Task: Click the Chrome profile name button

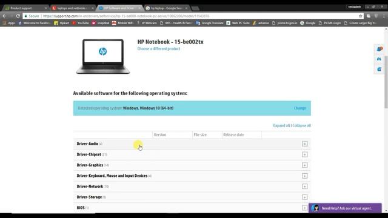Action: pyautogui.click(x=355, y=7)
